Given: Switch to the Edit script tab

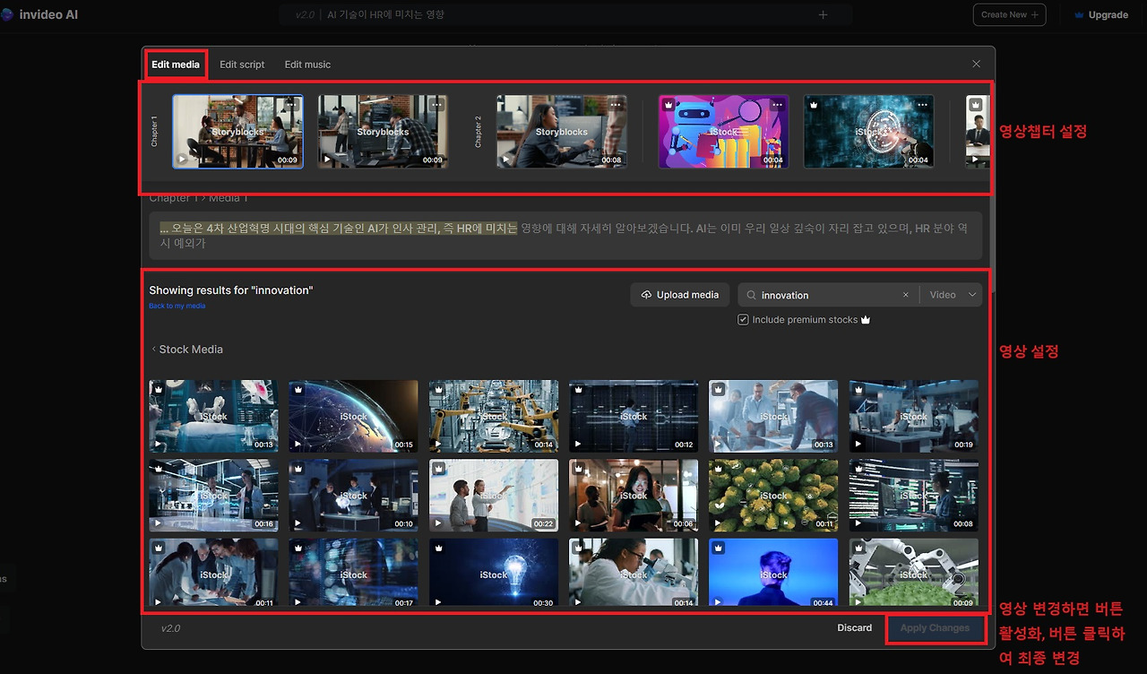Looking at the screenshot, I should point(242,65).
